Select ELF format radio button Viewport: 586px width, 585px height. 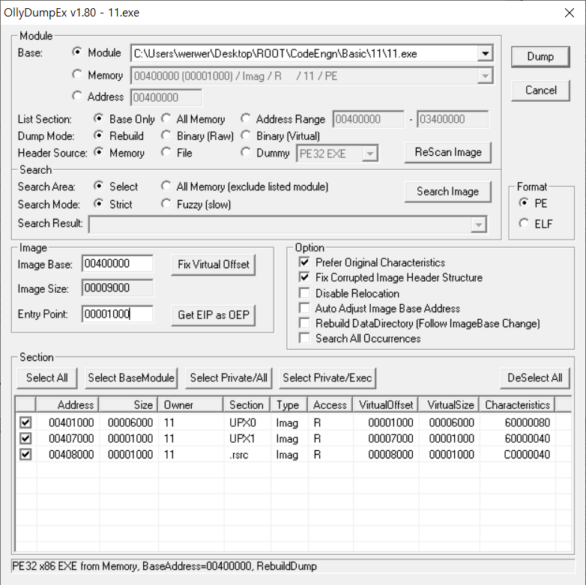pos(524,223)
